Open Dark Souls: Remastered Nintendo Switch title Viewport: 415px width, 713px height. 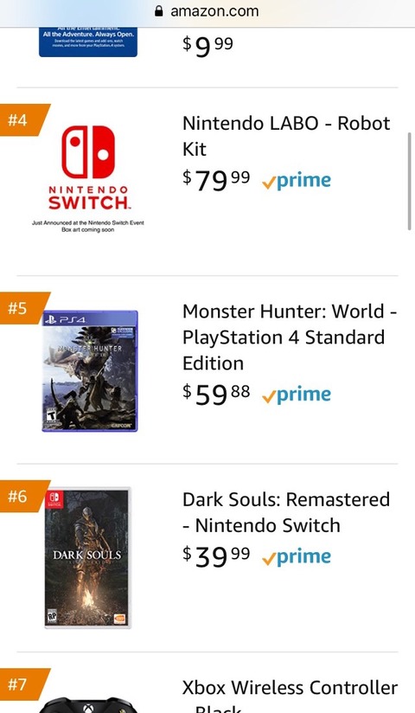(x=286, y=512)
